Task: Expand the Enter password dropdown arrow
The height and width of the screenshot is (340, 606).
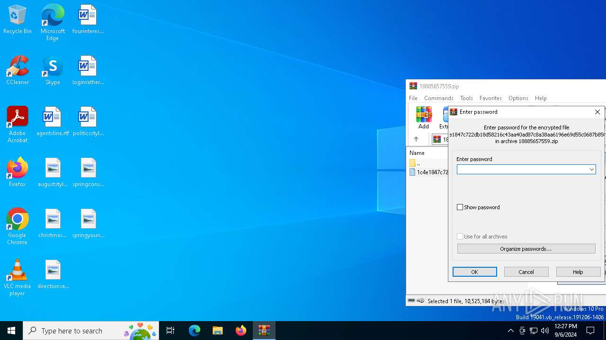Action: click(591, 169)
